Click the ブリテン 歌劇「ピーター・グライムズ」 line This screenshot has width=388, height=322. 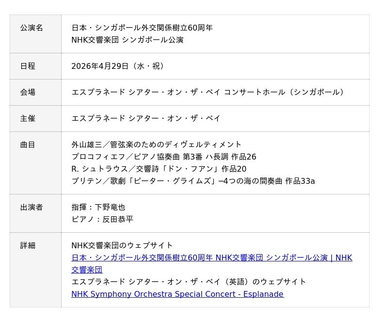click(193, 181)
